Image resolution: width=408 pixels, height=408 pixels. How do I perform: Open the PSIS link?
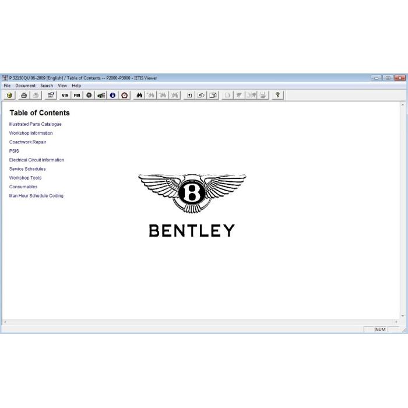tap(14, 151)
